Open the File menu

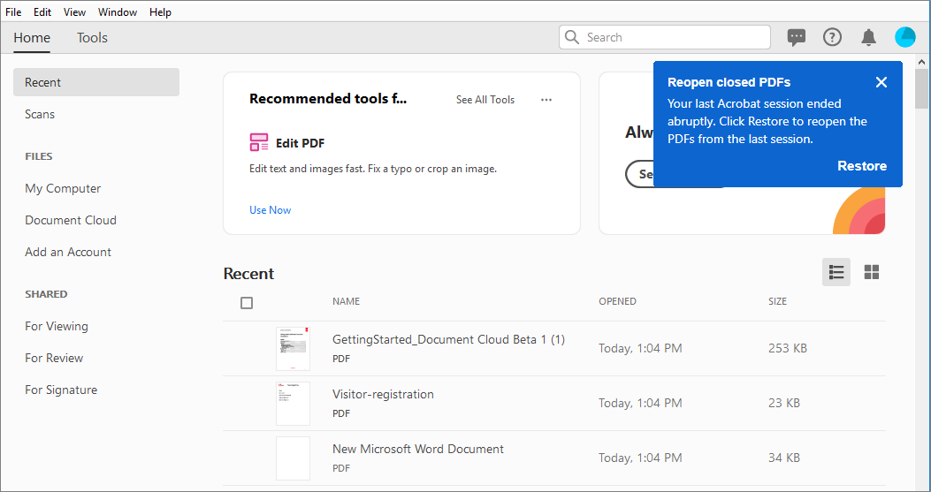click(x=13, y=12)
